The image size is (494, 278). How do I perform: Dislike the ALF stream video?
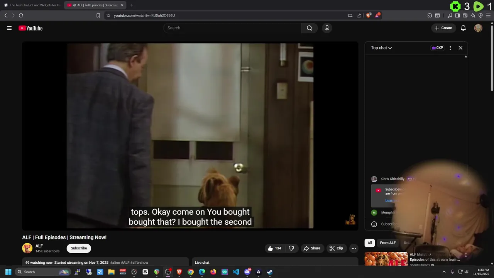point(291,248)
